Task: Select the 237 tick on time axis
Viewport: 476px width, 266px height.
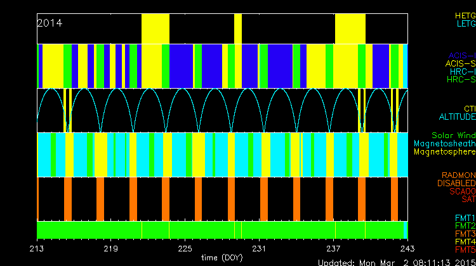Action: point(333,248)
